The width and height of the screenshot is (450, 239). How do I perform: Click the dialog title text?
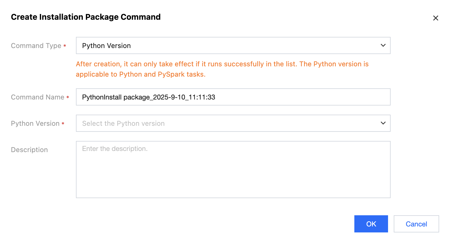click(x=86, y=17)
